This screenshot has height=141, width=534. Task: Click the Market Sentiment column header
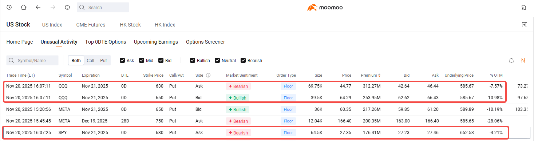click(x=242, y=76)
